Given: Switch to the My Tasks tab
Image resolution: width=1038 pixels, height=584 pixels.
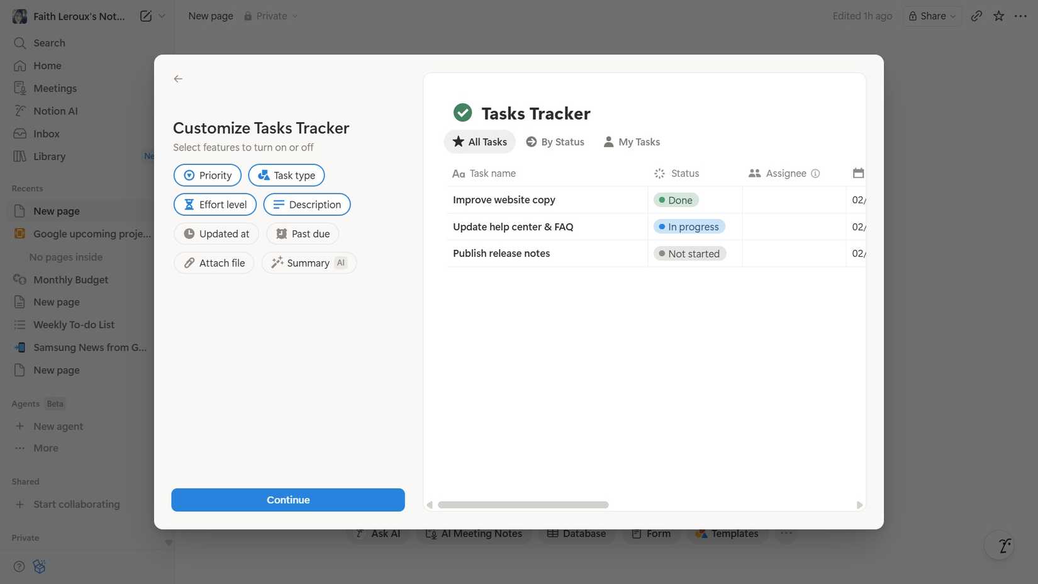Looking at the screenshot, I should tap(631, 142).
